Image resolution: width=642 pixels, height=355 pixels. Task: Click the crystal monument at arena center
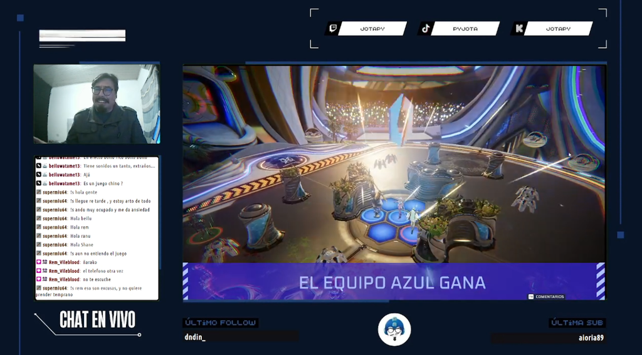401,120
